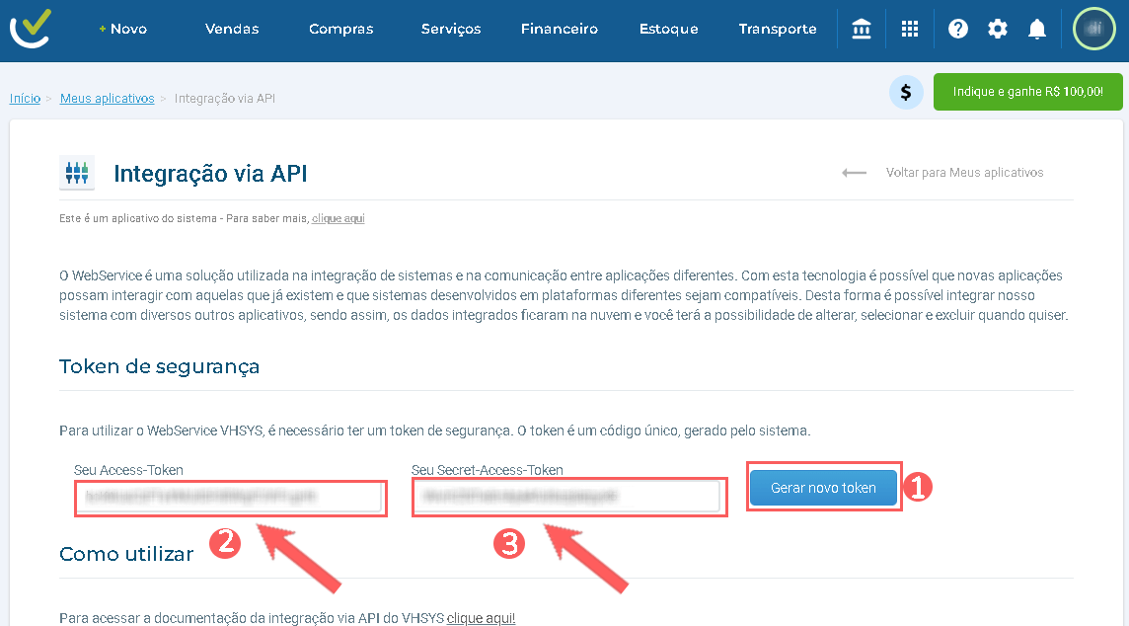
Task: Click the Integração via API app icon
Action: click(x=77, y=173)
